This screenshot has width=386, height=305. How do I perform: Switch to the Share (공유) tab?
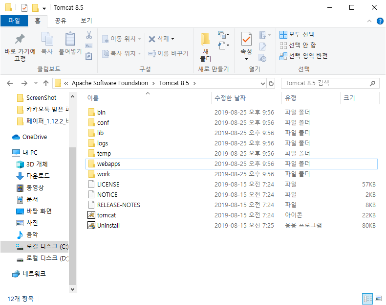click(x=61, y=21)
